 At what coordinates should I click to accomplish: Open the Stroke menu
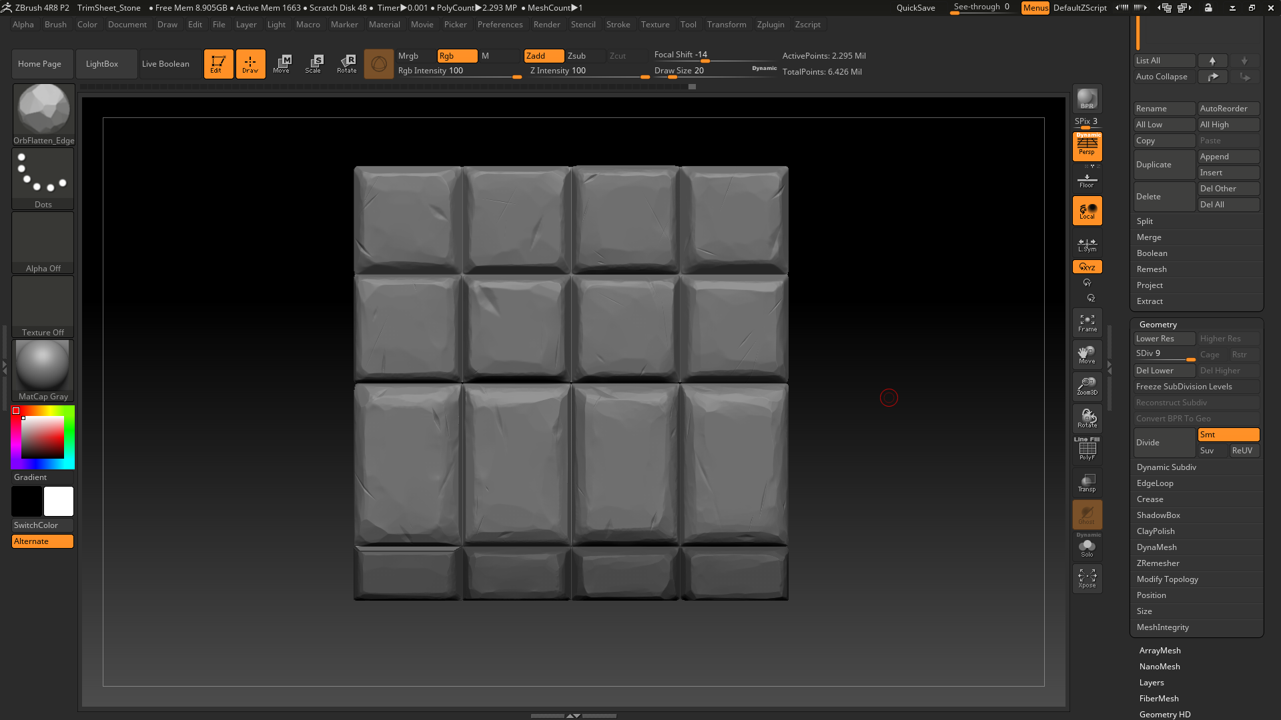click(618, 25)
